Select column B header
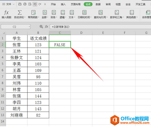This screenshot has width=151, height=127. click(38, 33)
